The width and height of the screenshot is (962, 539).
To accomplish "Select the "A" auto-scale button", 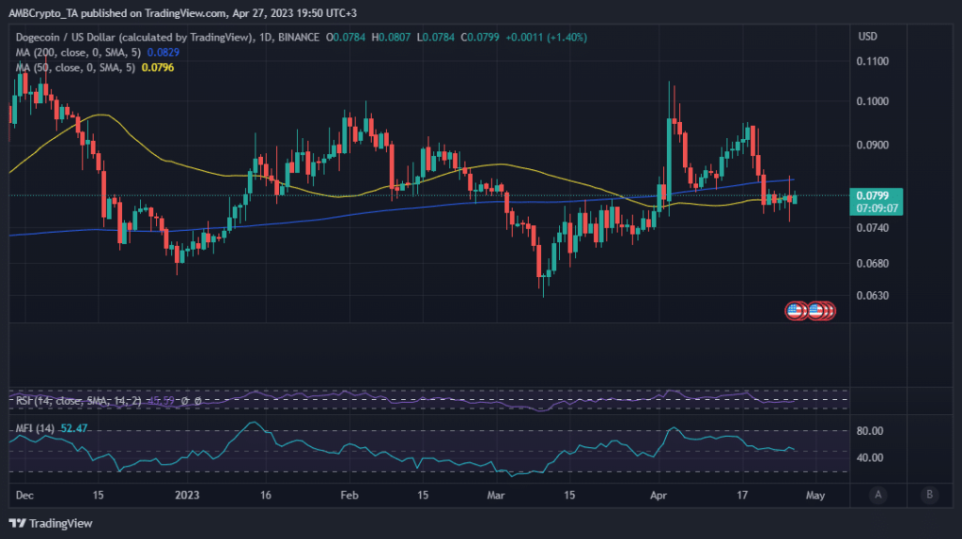I will click(877, 494).
